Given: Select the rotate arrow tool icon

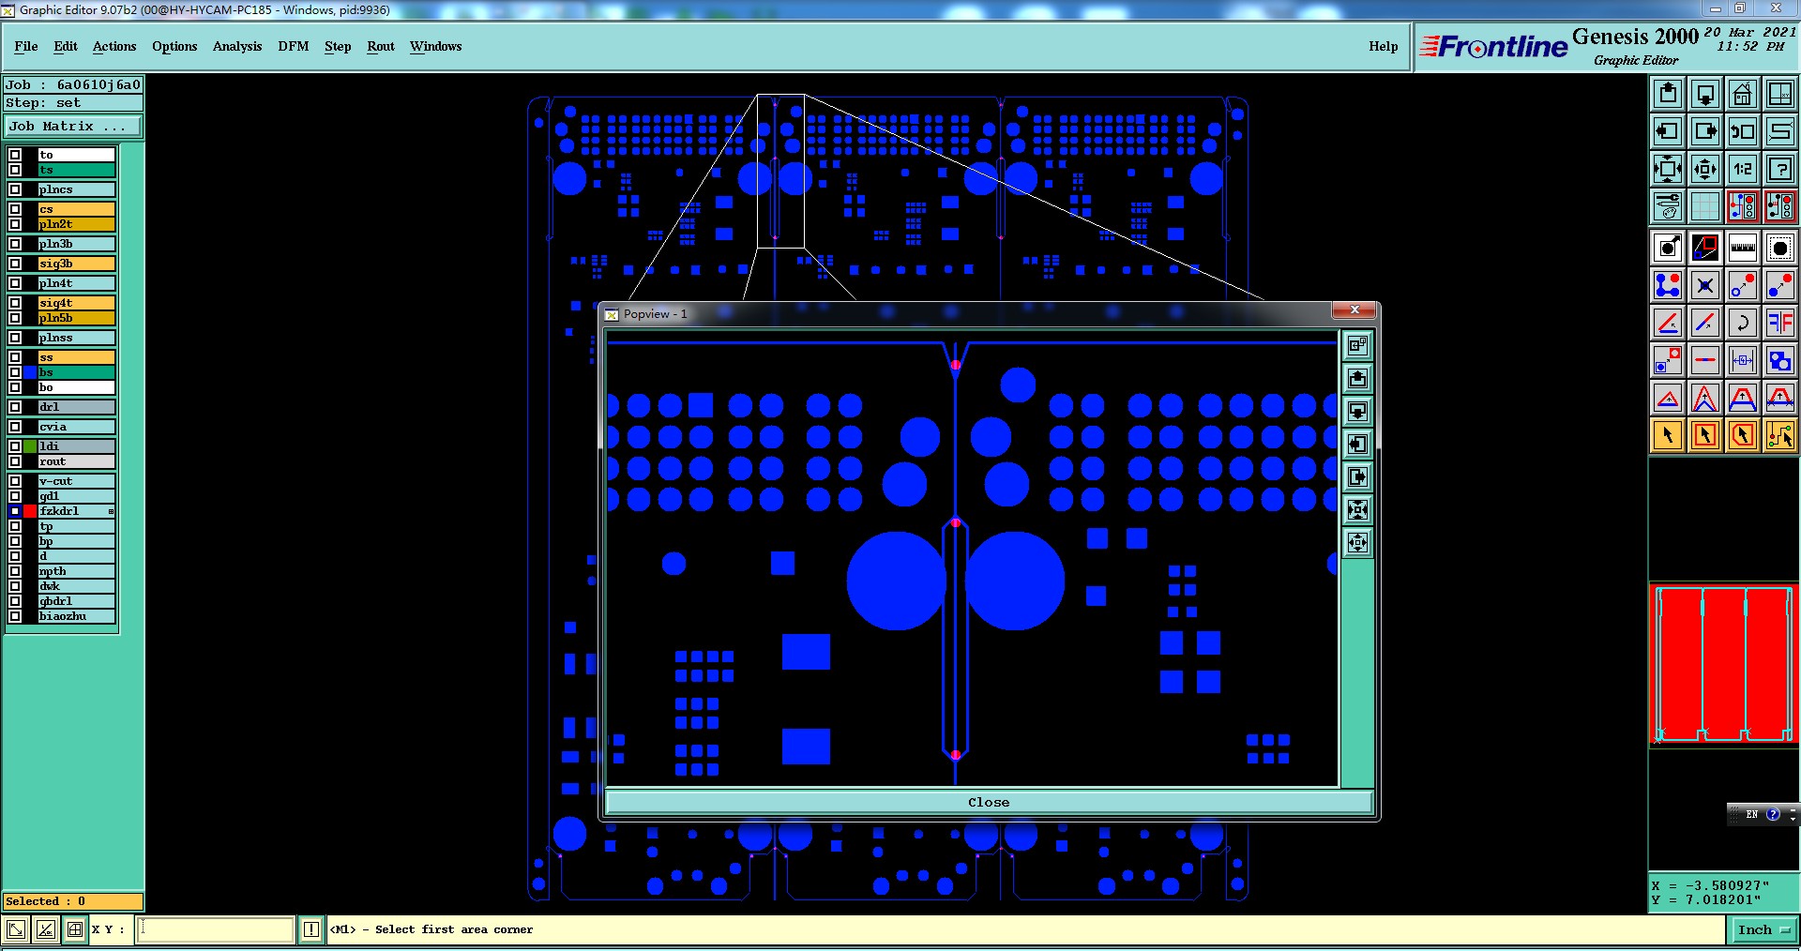Looking at the screenshot, I should point(1743,323).
